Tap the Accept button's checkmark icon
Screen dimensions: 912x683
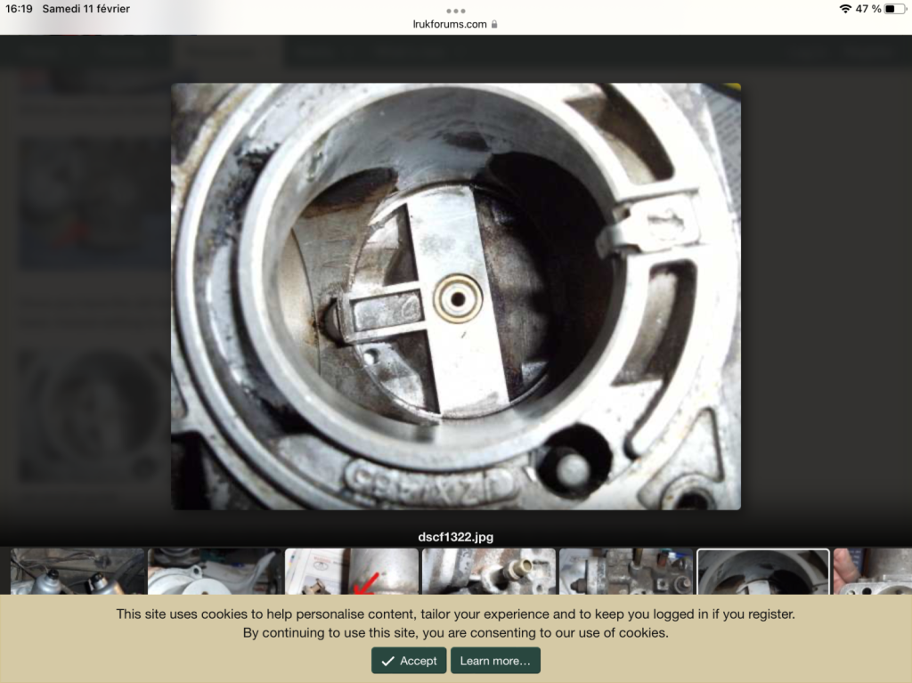388,661
